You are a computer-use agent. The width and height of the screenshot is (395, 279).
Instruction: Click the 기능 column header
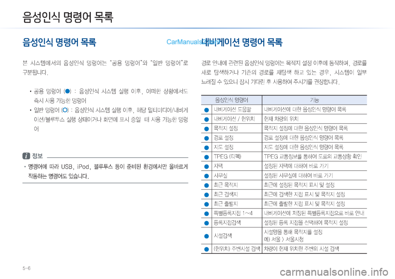tap(314, 100)
